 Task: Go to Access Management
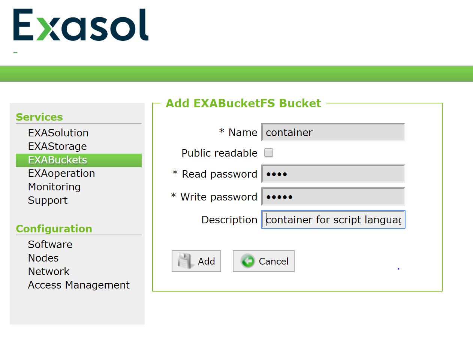79,285
